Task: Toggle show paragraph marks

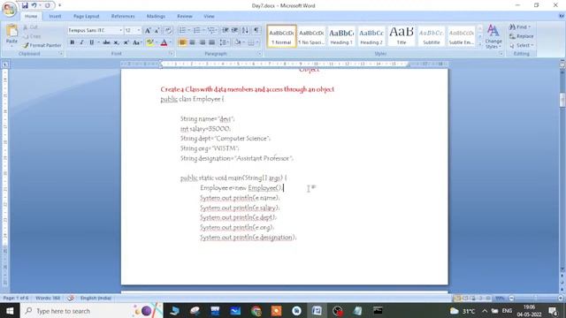Action: (x=256, y=31)
